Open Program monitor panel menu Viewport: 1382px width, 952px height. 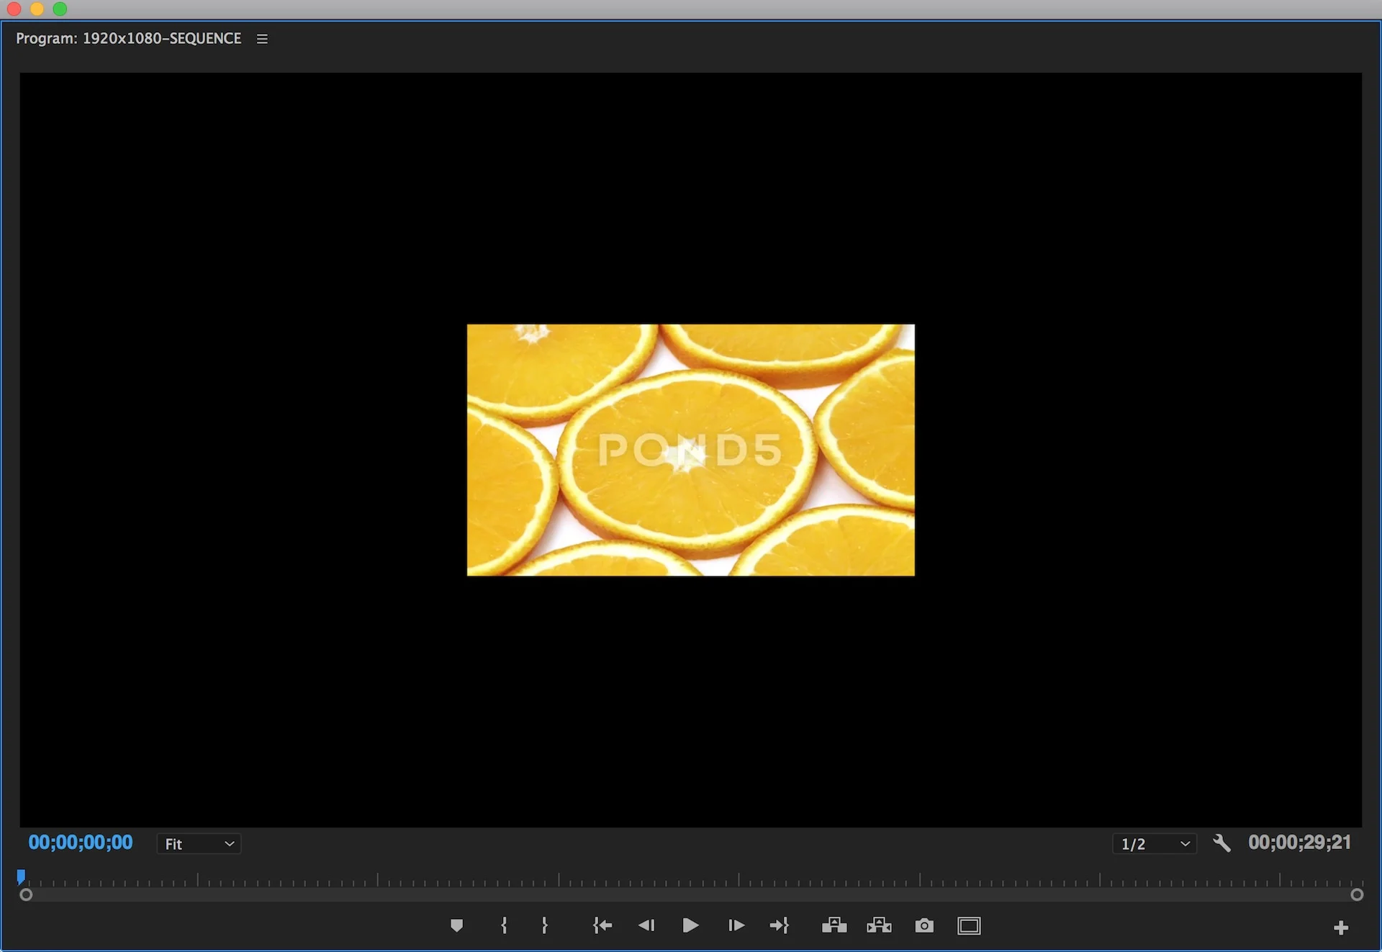(262, 39)
